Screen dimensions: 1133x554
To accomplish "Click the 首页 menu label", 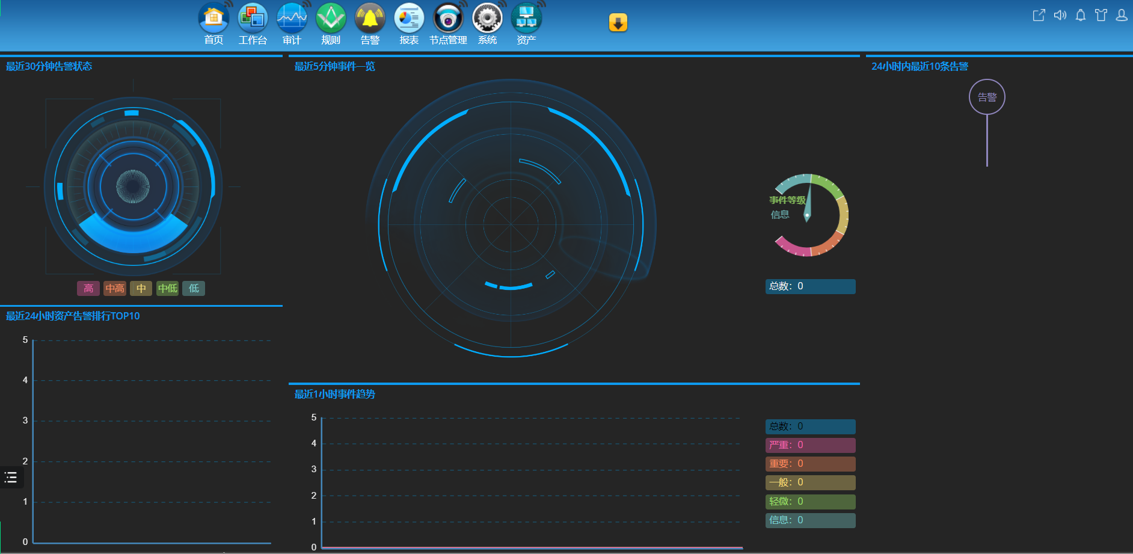I will tap(213, 40).
